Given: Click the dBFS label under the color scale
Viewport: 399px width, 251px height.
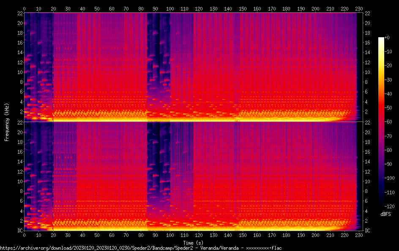Looking at the screenshot, I should coord(385,215).
